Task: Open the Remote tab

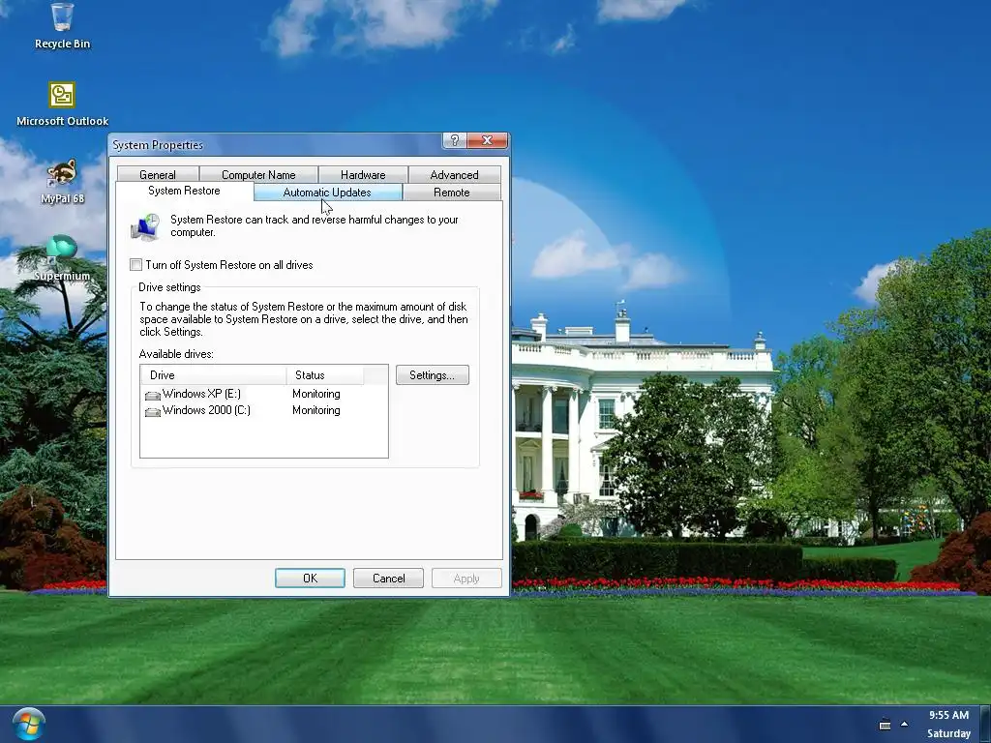Action: click(451, 193)
